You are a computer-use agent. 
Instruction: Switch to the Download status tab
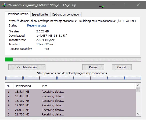pos(17,14)
